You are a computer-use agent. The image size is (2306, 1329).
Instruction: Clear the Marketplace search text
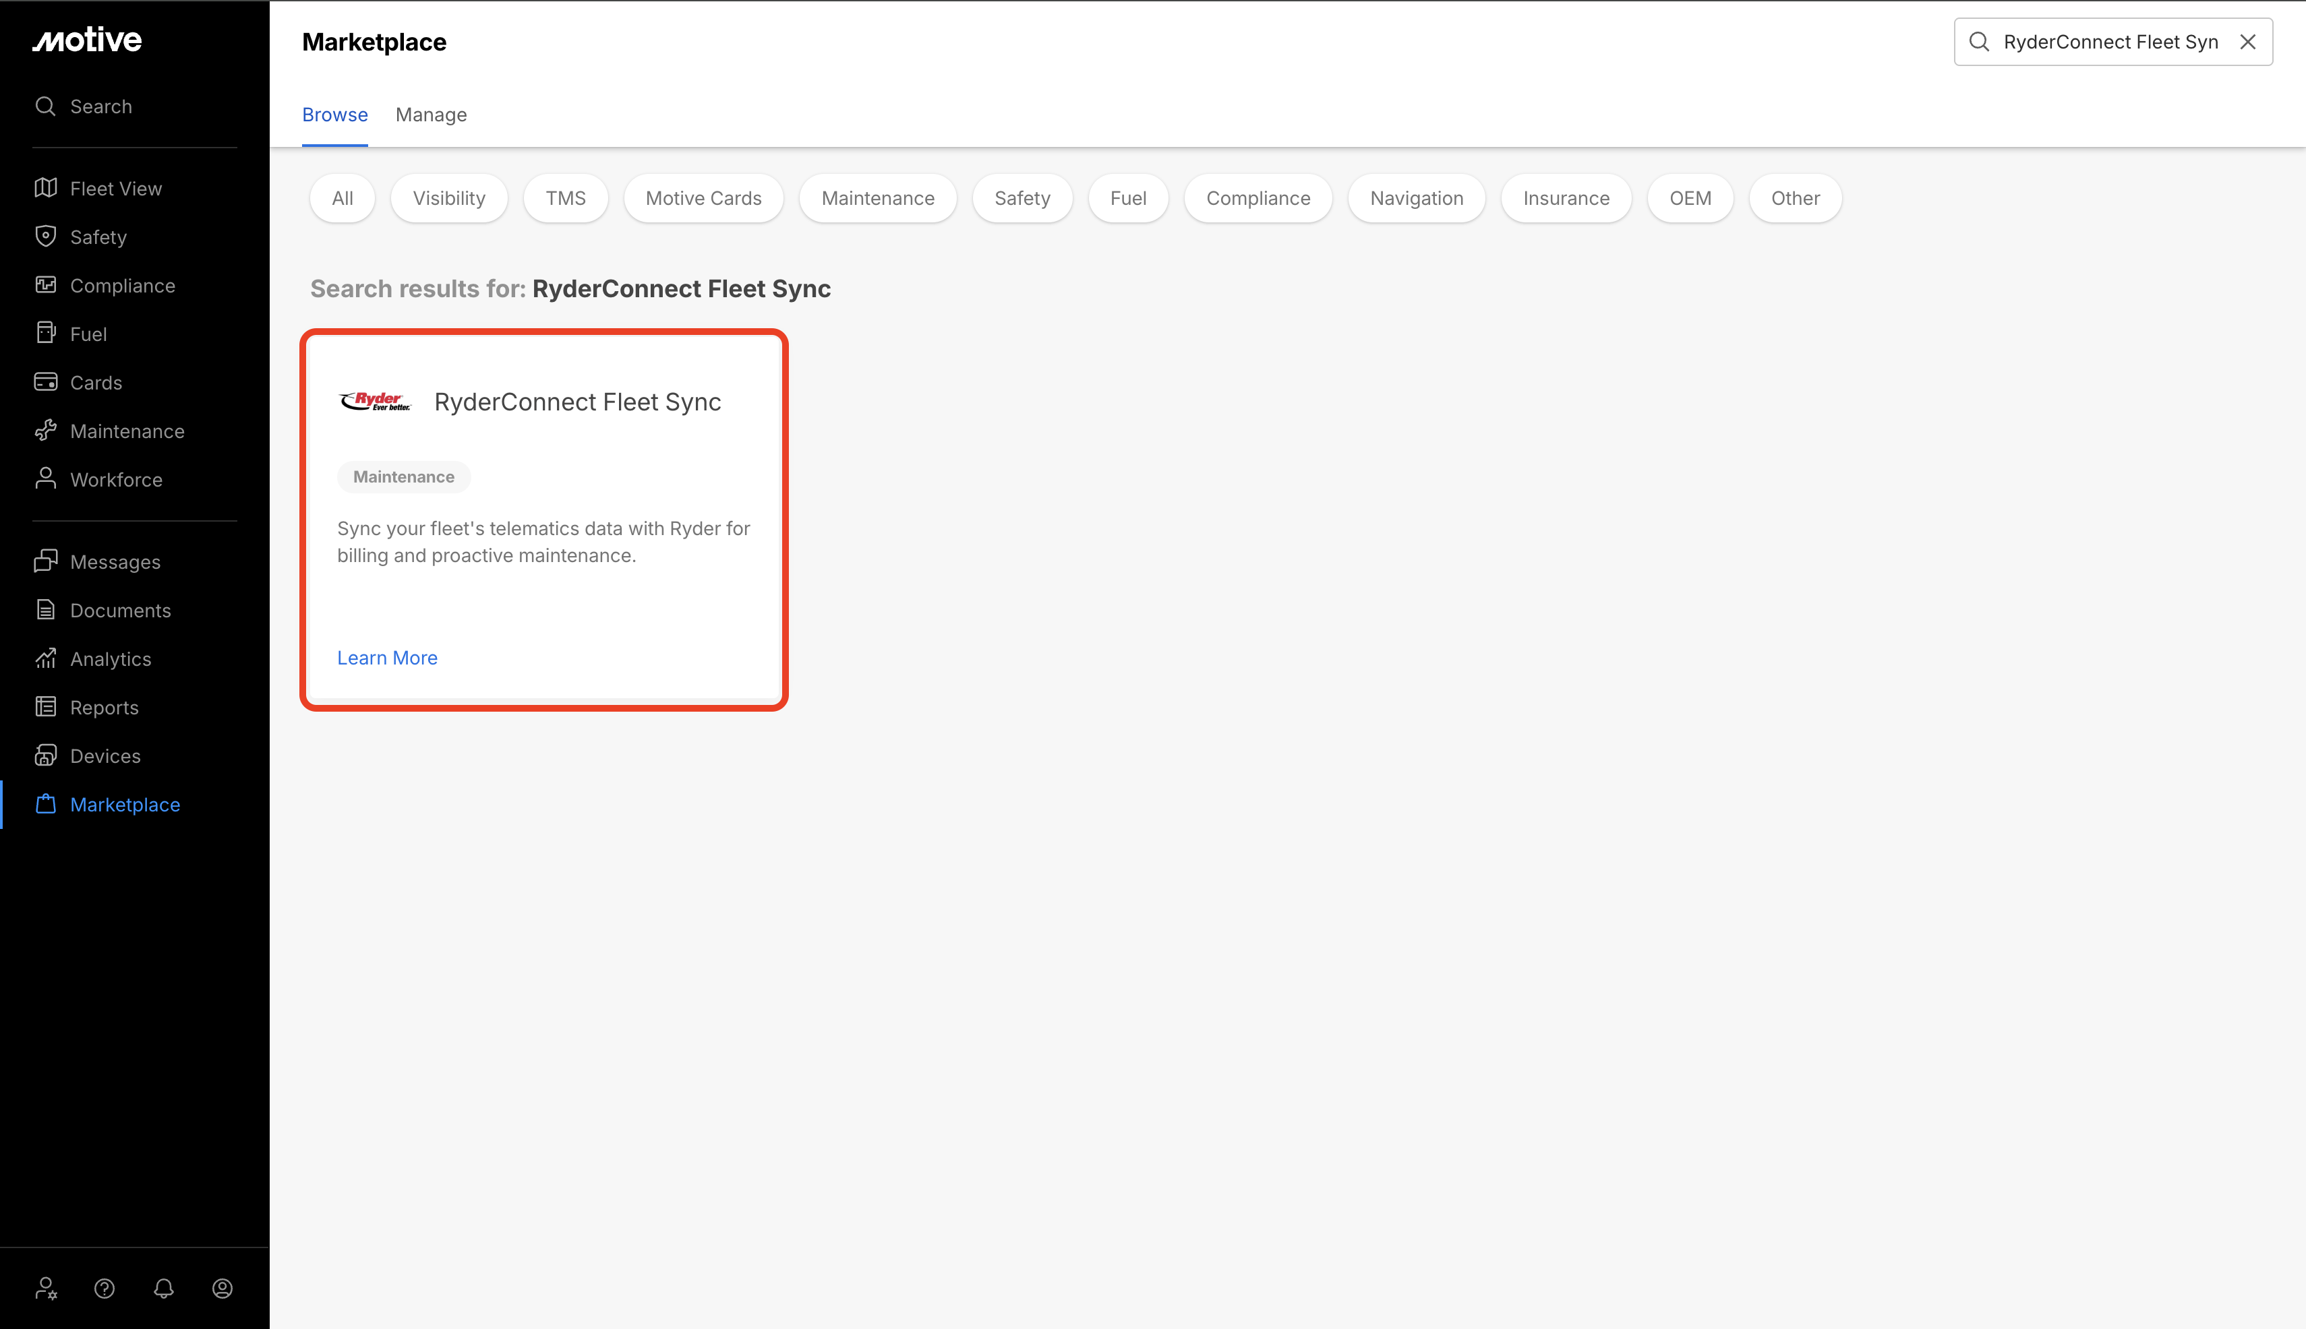pyautogui.click(x=2249, y=42)
